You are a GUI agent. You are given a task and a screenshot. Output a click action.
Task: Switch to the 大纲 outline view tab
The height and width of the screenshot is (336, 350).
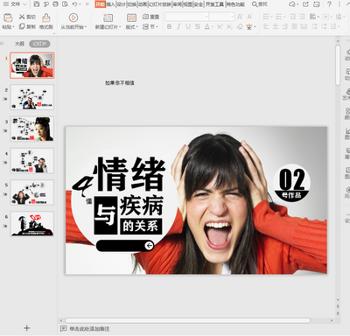pyautogui.click(x=19, y=44)
